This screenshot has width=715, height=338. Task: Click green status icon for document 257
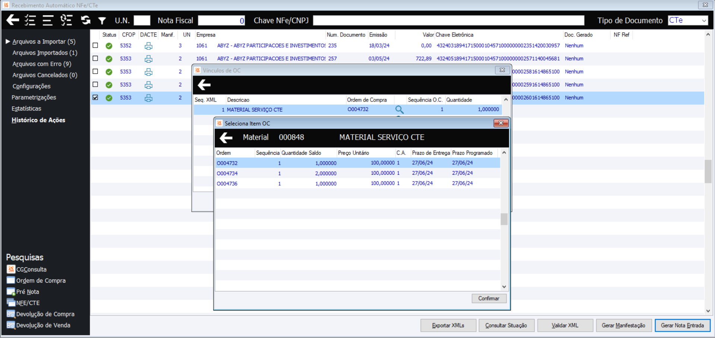tap(109, 59)
